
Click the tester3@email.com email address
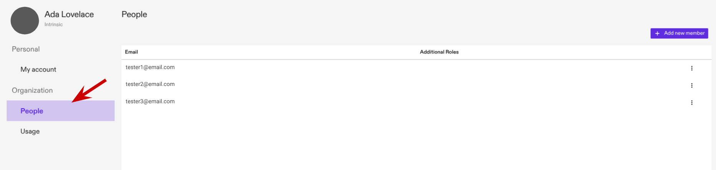tap(150, 101)
